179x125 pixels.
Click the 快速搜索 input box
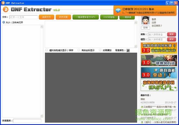(x=27, y=121)
